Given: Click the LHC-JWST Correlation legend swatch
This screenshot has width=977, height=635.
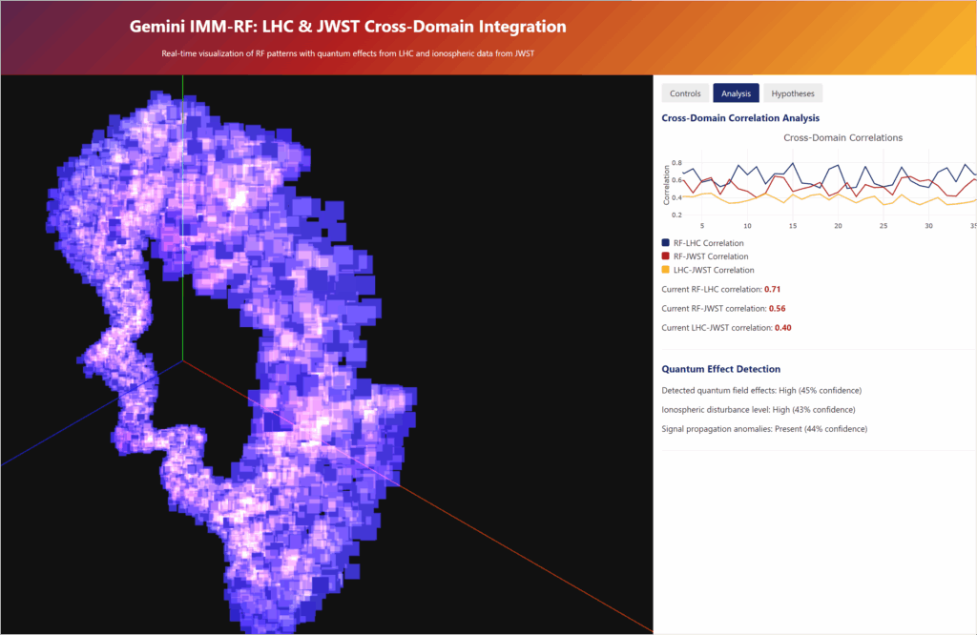Looking at the screenshot, I should pos(665,270).
